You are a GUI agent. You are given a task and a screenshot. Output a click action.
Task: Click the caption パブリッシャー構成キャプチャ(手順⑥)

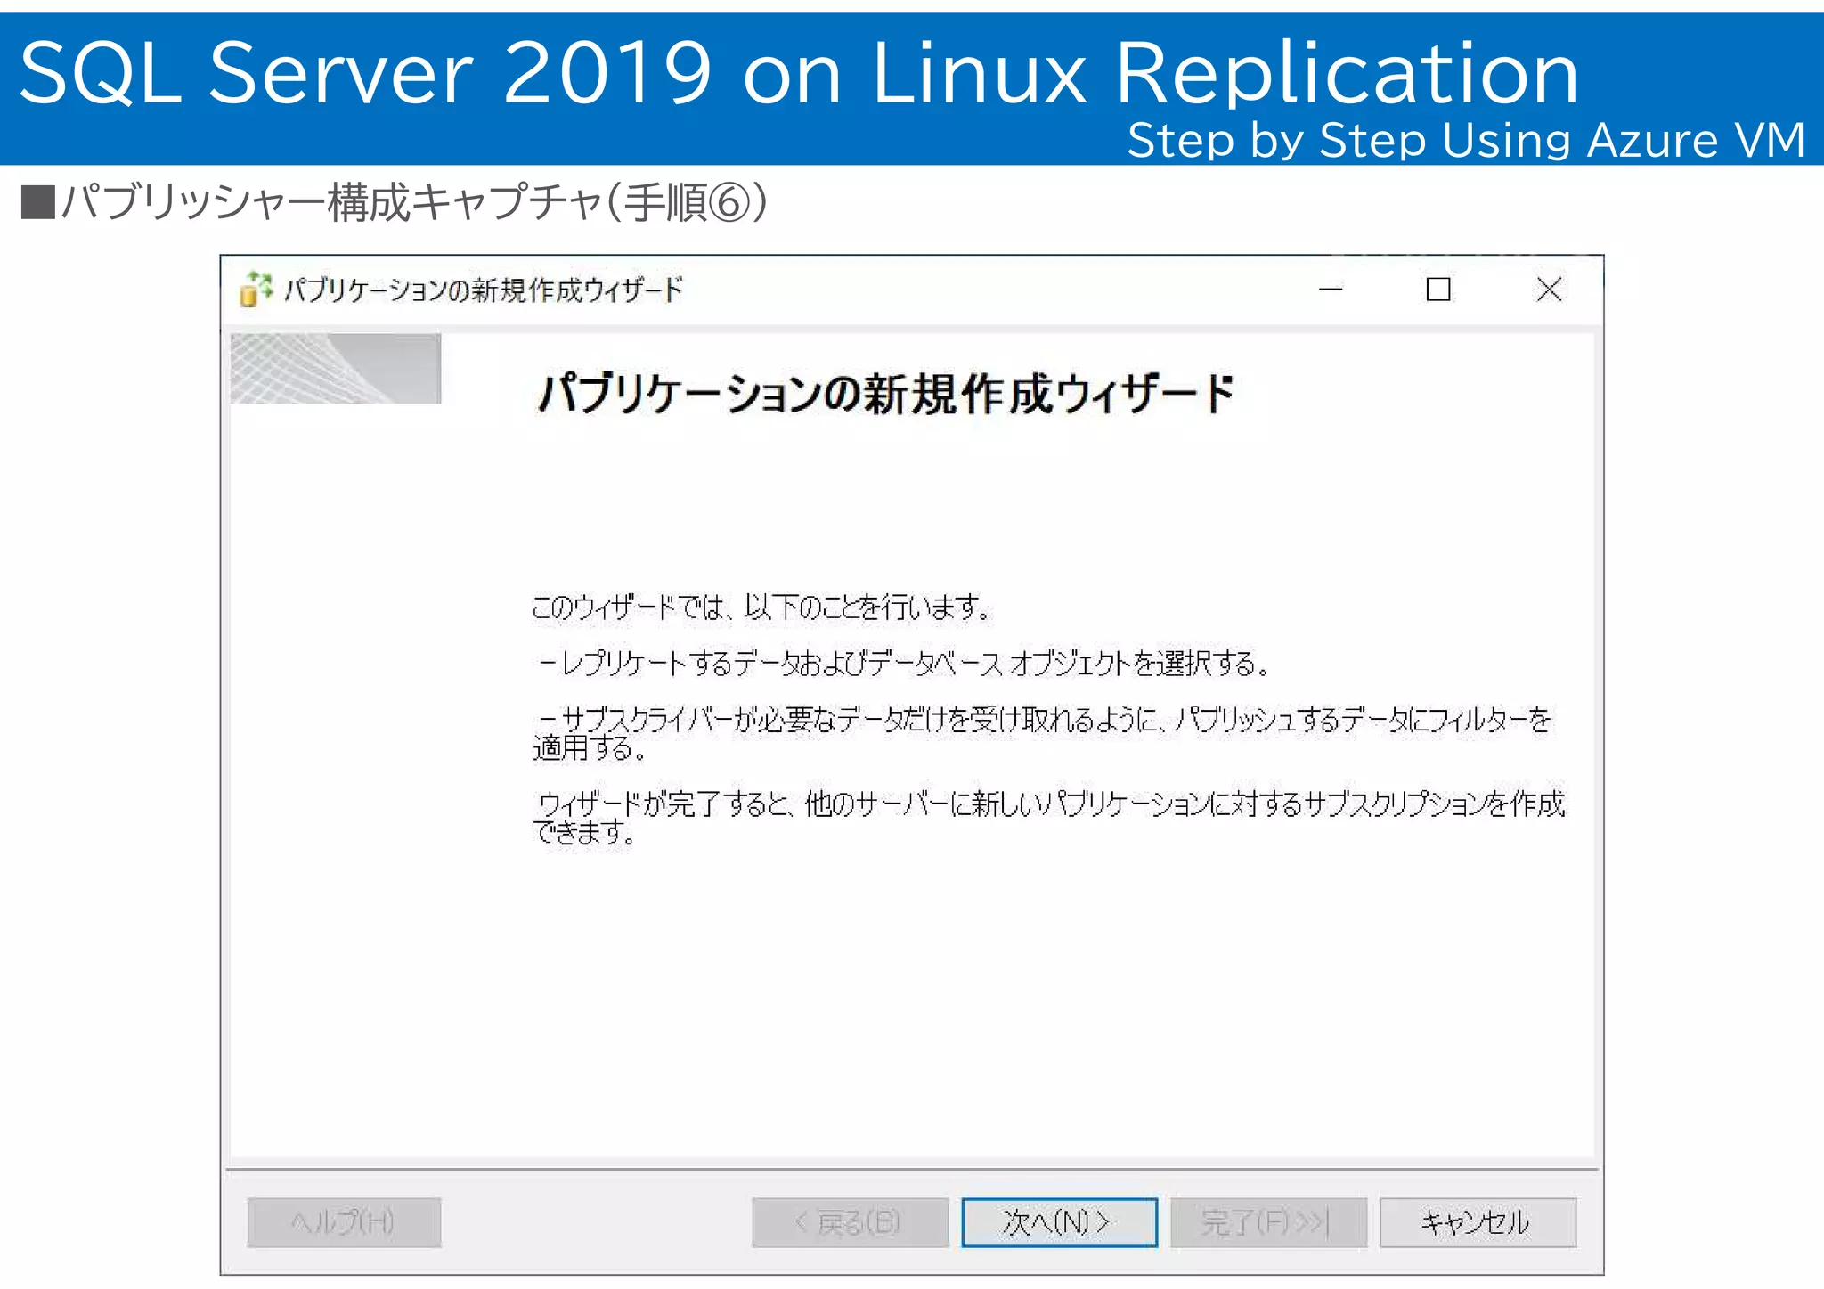pos(395,202)
